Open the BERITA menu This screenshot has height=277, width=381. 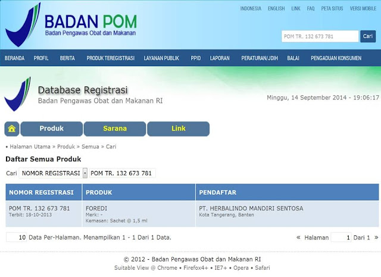pos(67,58)
